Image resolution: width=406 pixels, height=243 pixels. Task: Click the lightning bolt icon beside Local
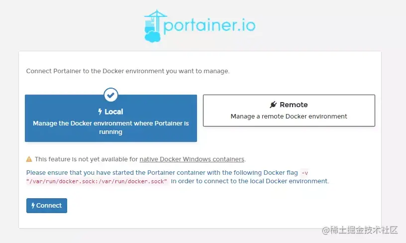click(100, 112)
